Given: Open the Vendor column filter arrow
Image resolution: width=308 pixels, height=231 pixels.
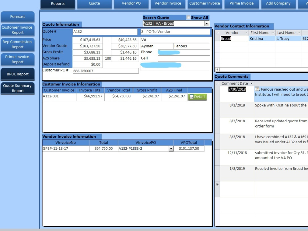Looking at the screenshot, I should (x=246, y=33).
